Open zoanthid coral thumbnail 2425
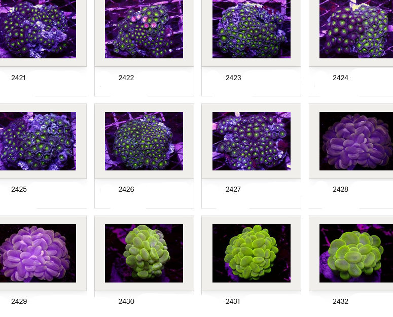 click(38, 142)
